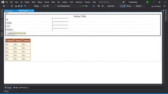Click the document window settings gear icon
Screen dimensions: 168x94
[x=163, y=11]
